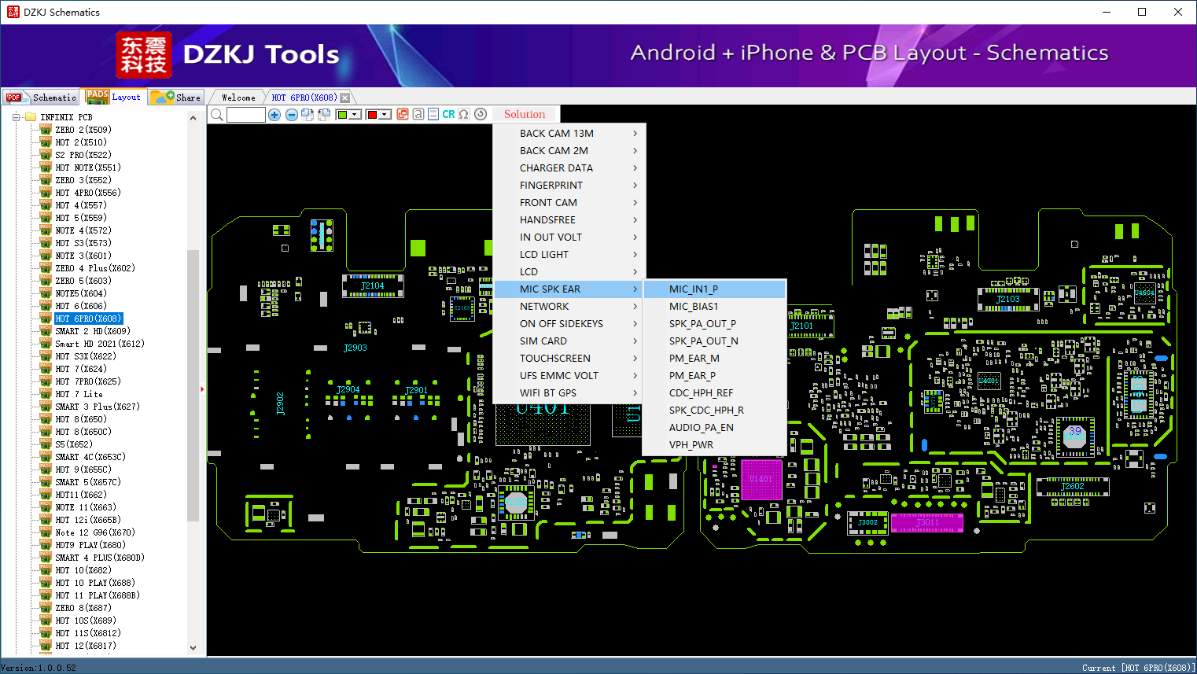
Task: Open the green color dropdown arrow
Action: pos(355,115)
